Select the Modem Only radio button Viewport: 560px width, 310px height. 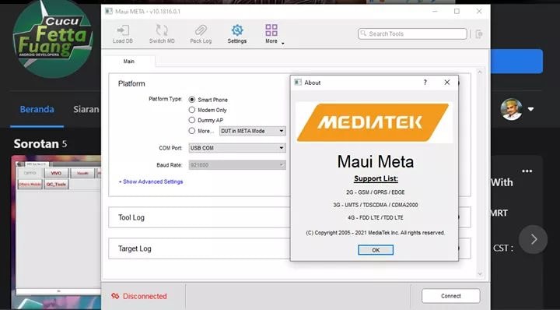click(192, 110)
